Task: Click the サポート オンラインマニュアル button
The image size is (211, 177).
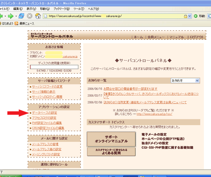Action: pos(111,139)
